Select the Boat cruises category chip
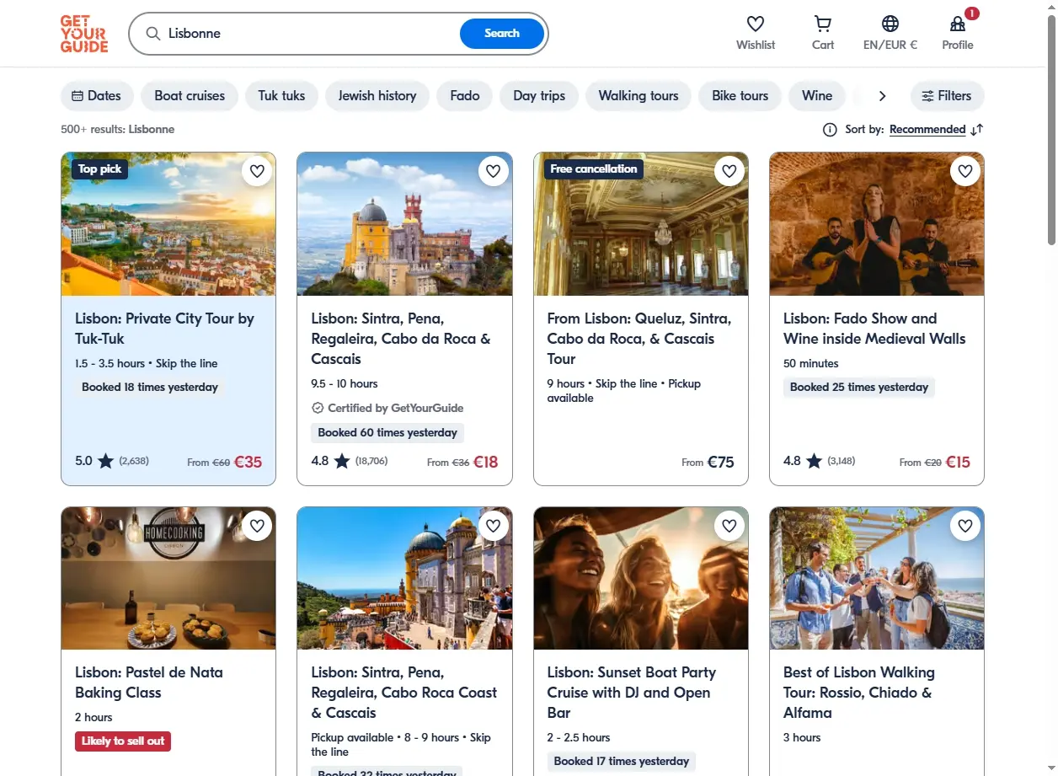Image resolution: width=1058 pixels, height=776 pixels. click(190, 96)
